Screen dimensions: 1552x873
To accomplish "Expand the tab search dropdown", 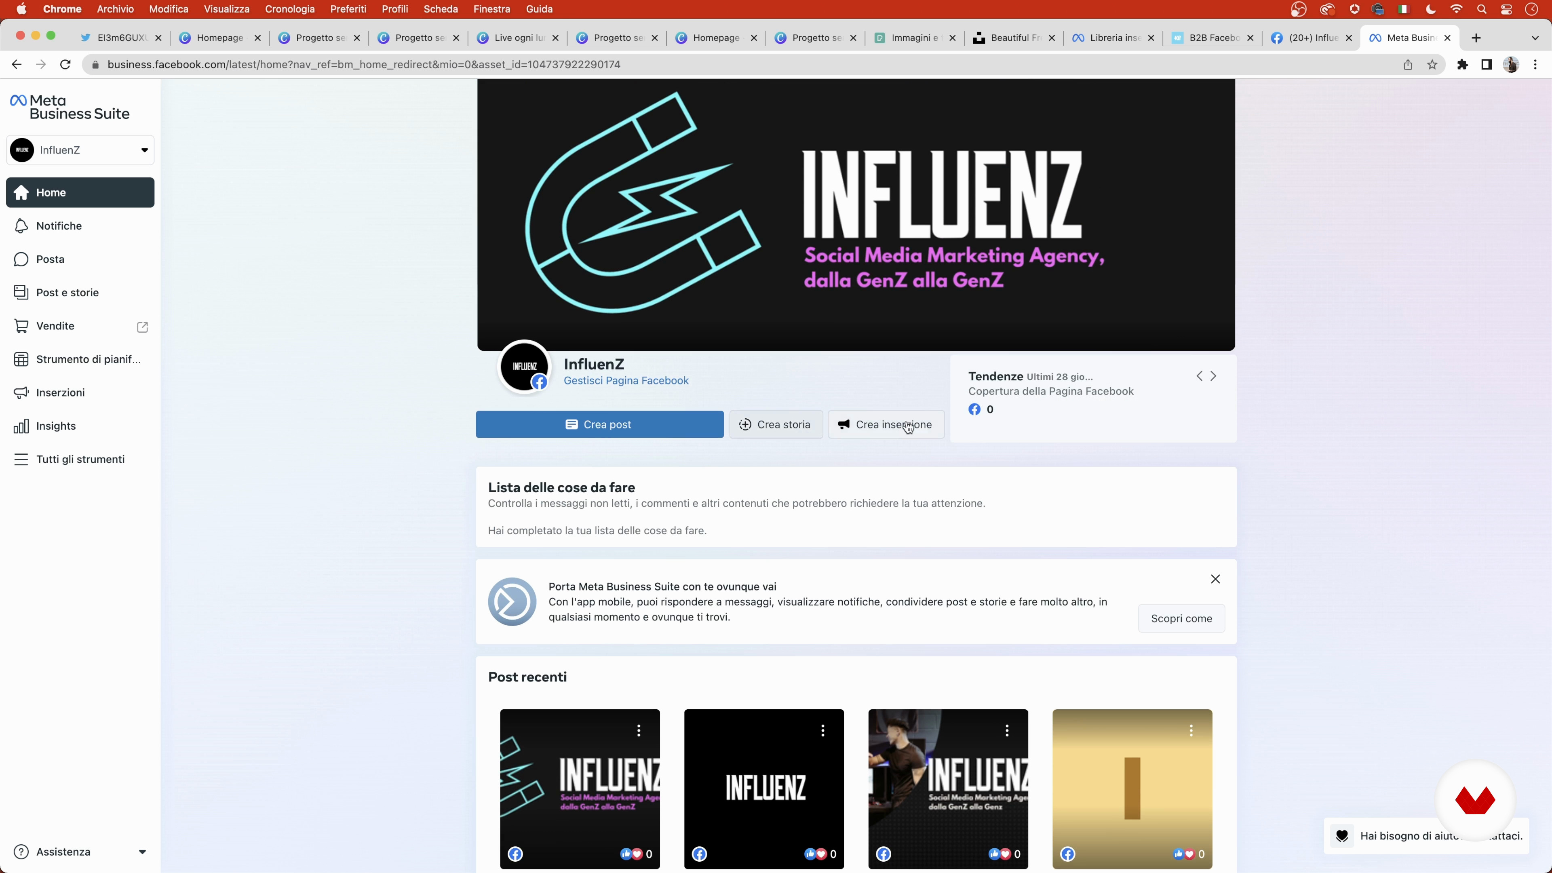I will pos(1535,38).
